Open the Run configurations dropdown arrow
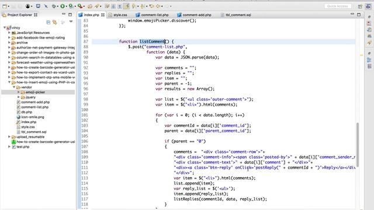This screenshot has height=210, width=374. [x=67, y=6]
